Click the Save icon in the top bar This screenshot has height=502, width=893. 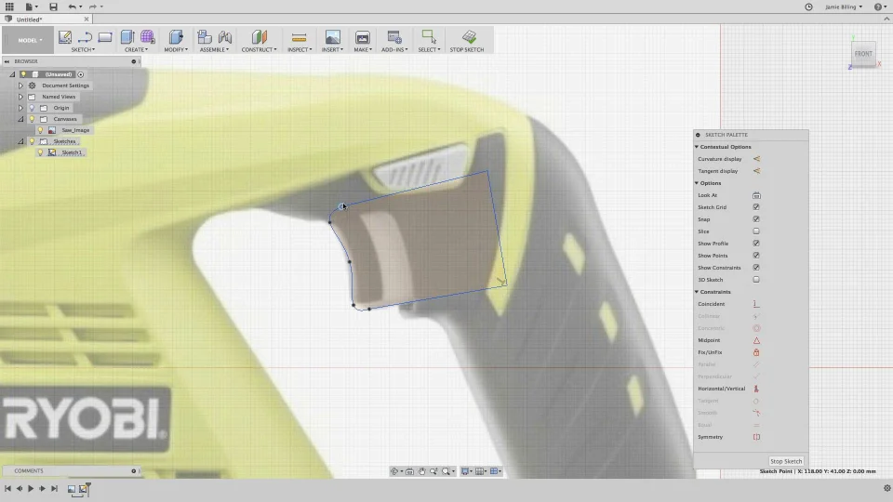pos(53,7)
